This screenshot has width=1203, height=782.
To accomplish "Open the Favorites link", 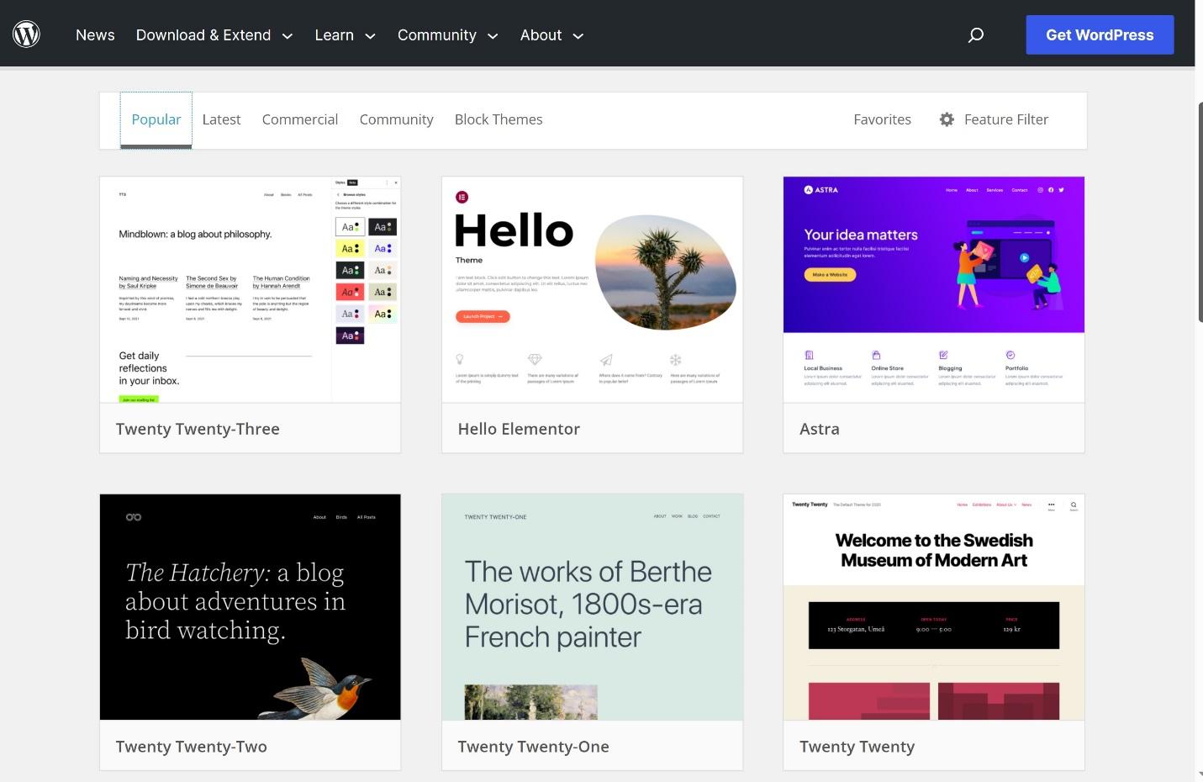I will [x=882, y=119].
